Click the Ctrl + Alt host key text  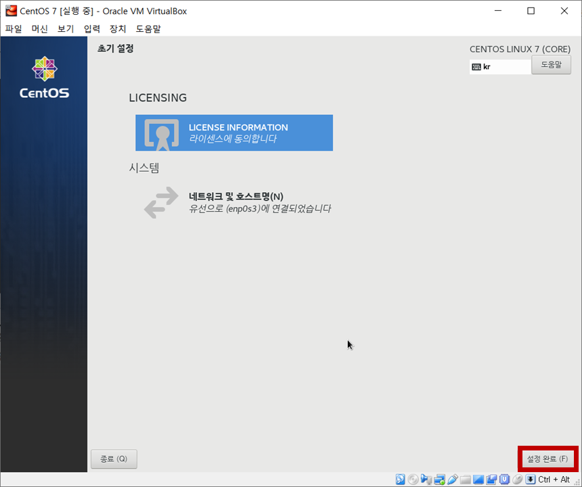(x=554, y=479)
